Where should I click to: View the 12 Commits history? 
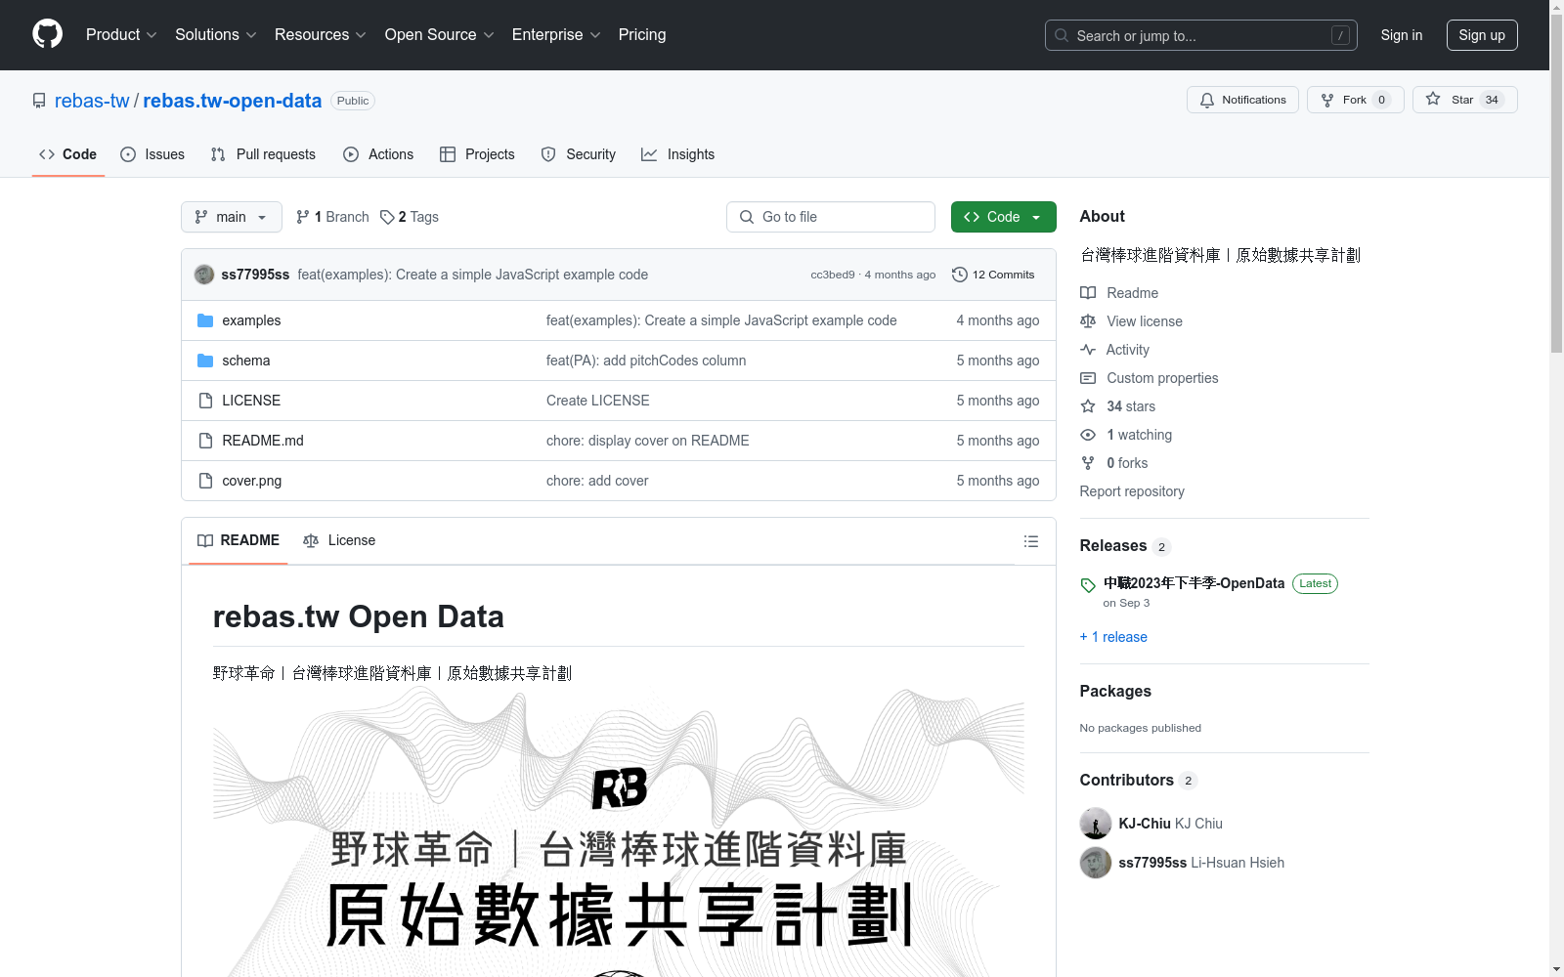993,275
